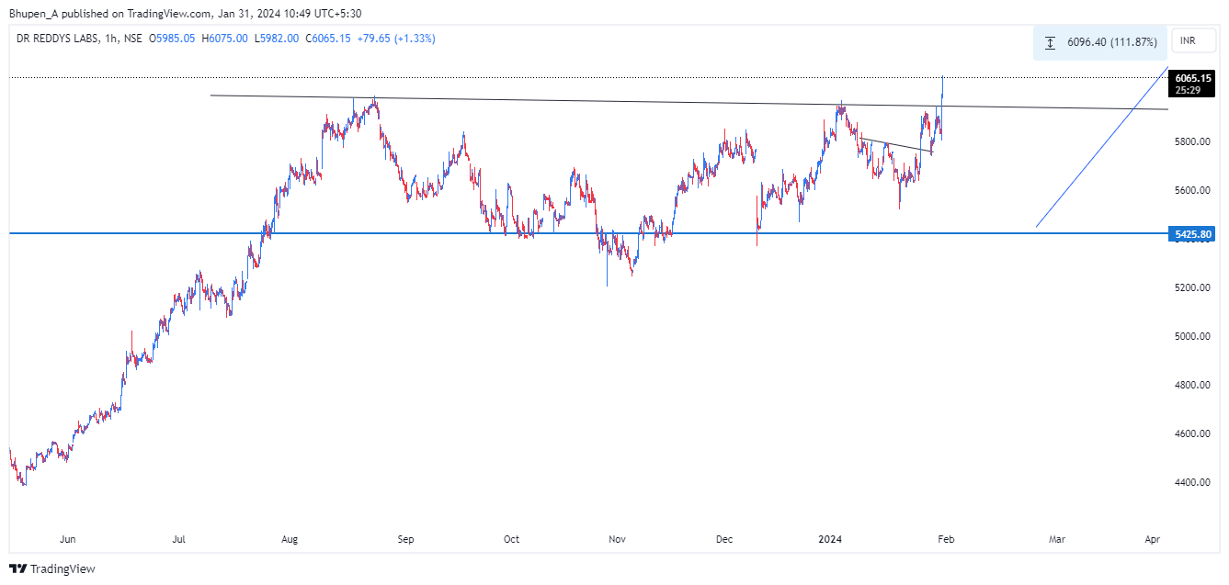
Task: Click the Dec label on time axis
Action: pos(724,540)
